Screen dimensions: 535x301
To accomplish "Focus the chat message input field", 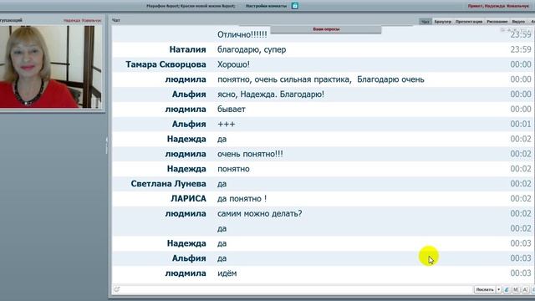I will tap(297, 289).
